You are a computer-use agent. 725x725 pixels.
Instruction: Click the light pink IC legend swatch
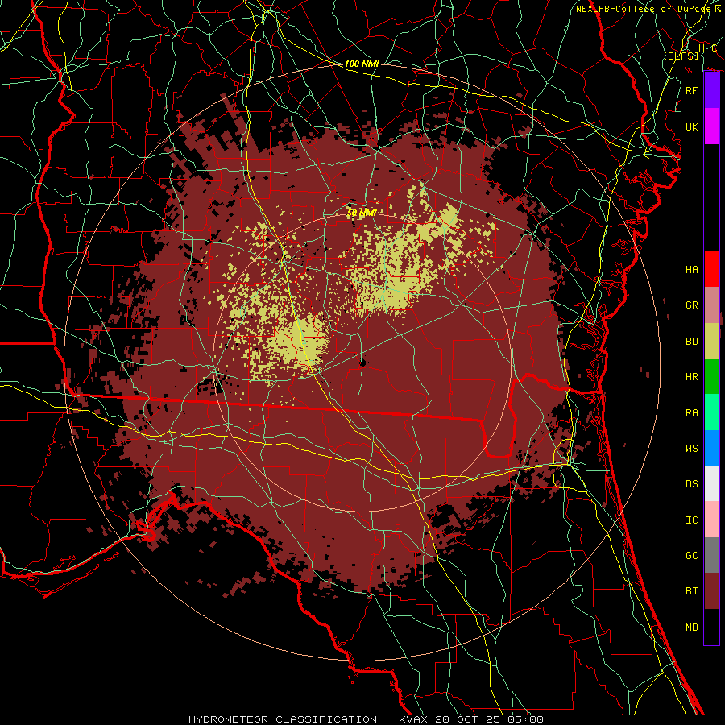pos(711,520)
